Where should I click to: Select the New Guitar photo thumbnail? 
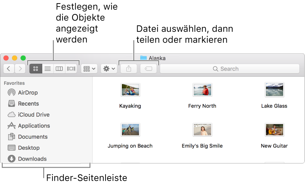click(275, 129)
